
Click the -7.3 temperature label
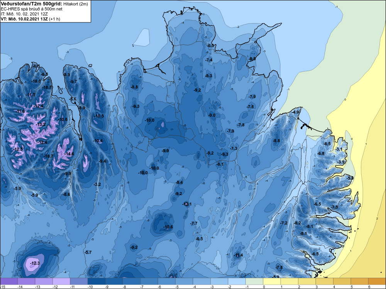[234, 148]
